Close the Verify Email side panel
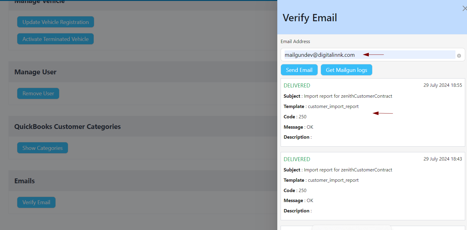 (464, 8)
